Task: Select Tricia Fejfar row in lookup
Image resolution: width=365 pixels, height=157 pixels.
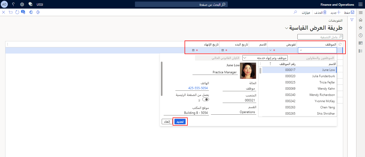Action: 299,82
